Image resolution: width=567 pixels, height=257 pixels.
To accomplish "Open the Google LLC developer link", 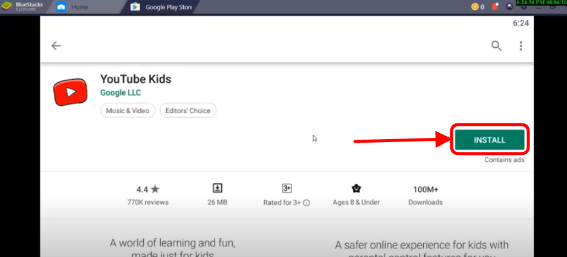I will point(120,93).
